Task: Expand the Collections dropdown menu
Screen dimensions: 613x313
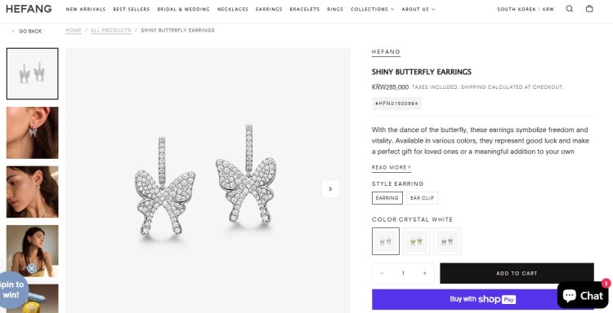Action: coord(372,9)
